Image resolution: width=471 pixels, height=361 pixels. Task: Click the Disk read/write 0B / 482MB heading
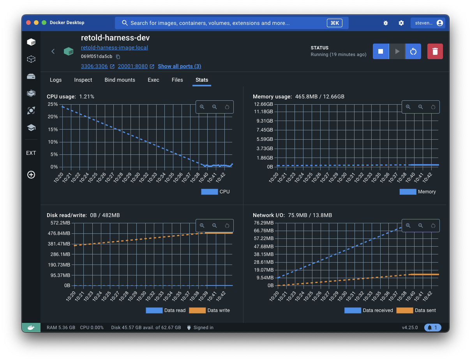point(83,215)
